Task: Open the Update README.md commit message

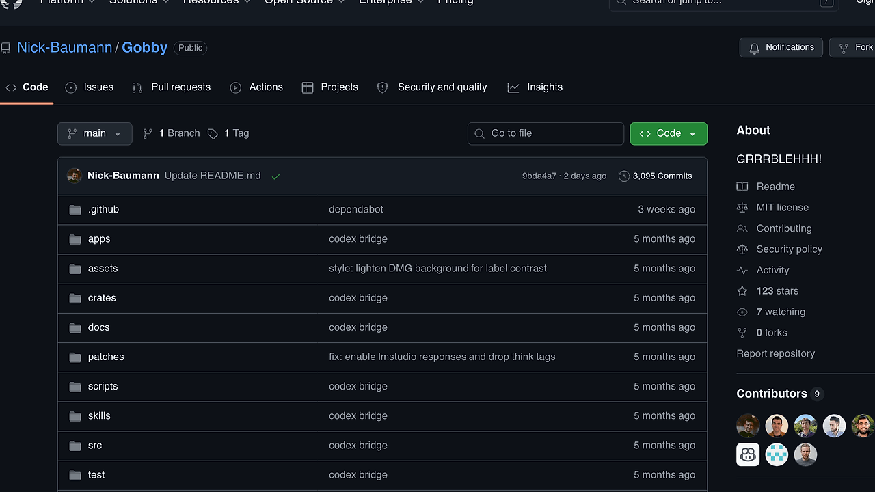Action: [213, 176]
